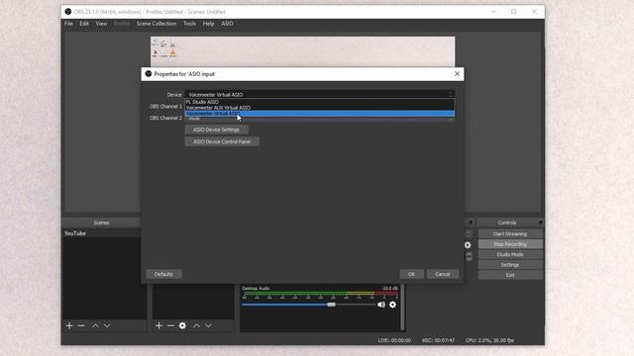Viewport: 634px width, 356px height.
Task: Open the Tools menu
Action: 189,24
